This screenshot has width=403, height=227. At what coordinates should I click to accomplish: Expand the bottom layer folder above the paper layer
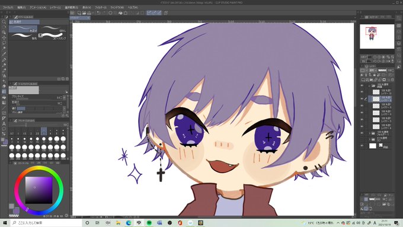pos(370,139)
